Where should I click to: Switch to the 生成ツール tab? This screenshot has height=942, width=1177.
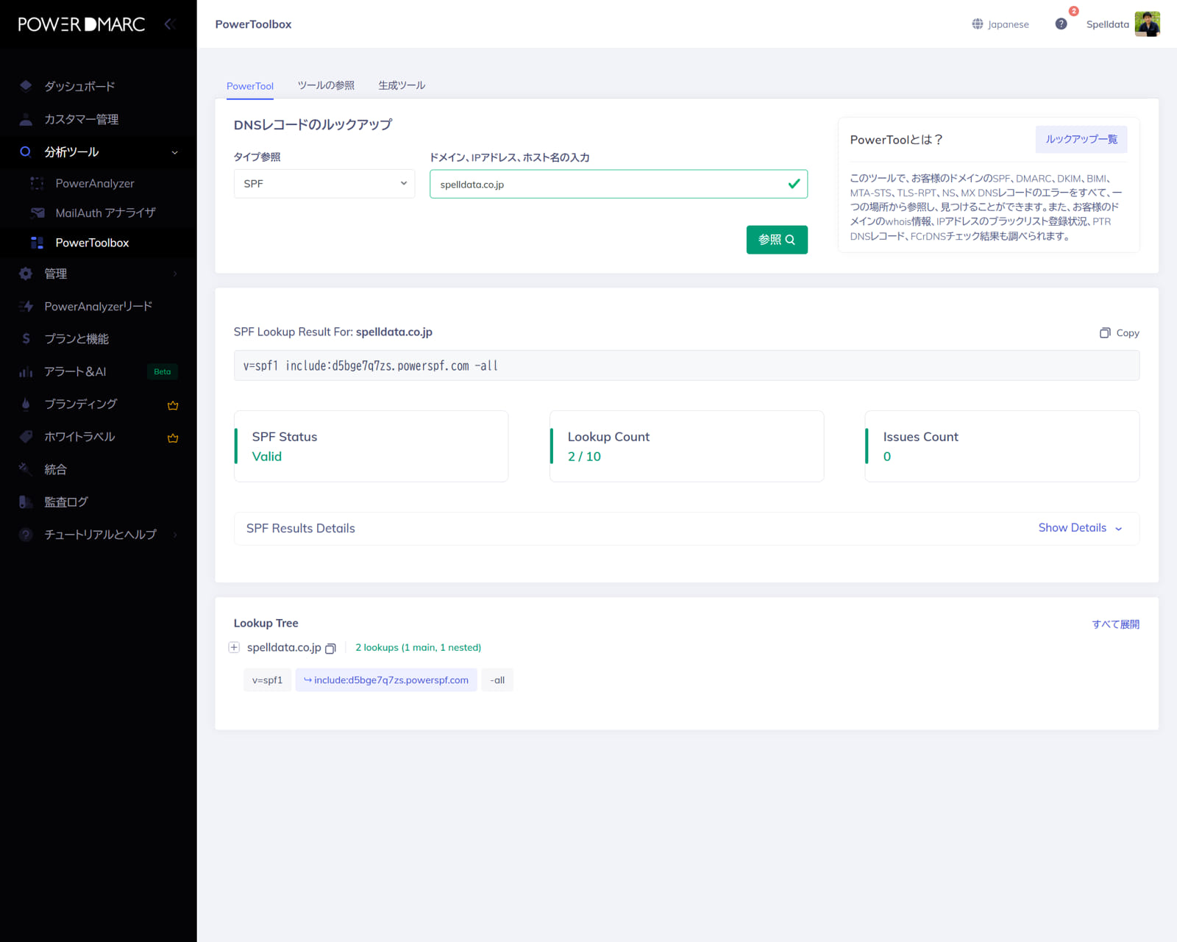402,85
